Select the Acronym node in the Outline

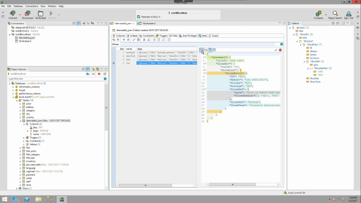coord(314,58)
